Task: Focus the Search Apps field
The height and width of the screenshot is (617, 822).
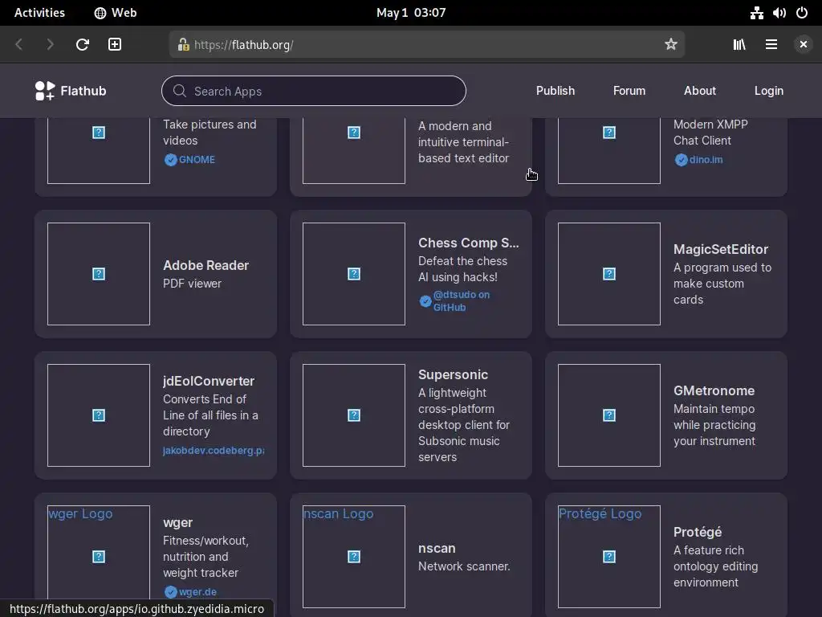Action: click(x=314, y=91)
